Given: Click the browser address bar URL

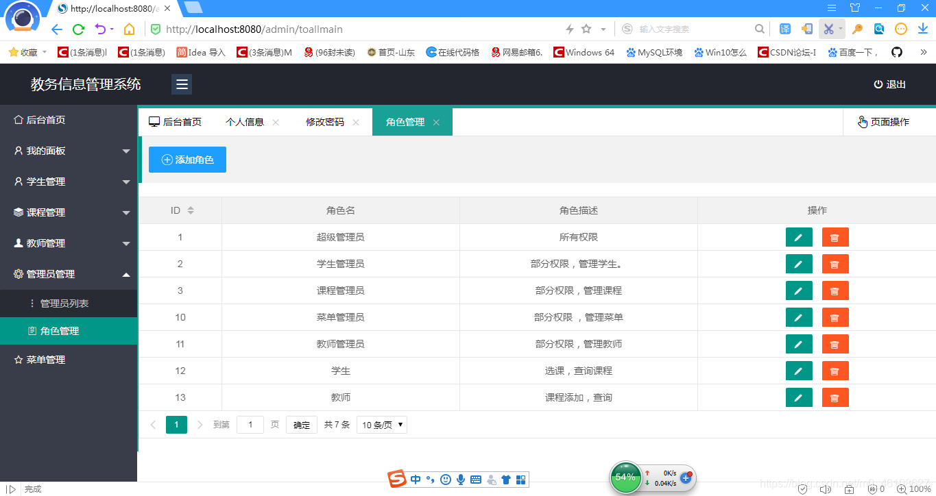Looking at the screenshot, I should point(254,29).
